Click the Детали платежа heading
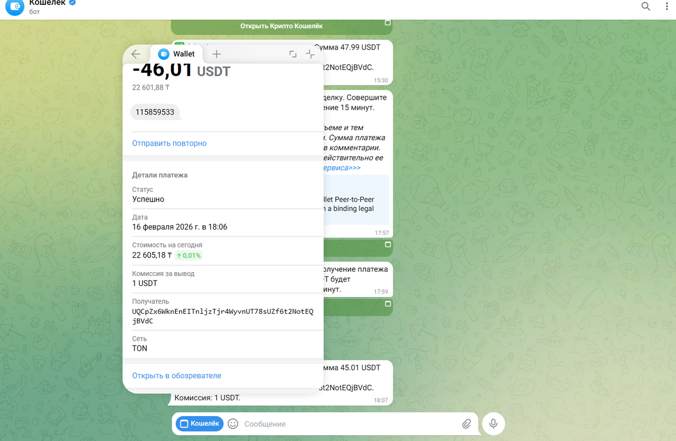 pos(160,175)
